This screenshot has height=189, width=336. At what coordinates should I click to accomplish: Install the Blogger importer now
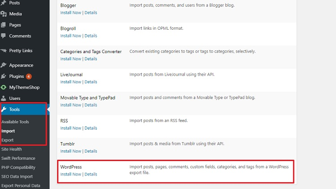pyautogui.click(x=71, y=13)
